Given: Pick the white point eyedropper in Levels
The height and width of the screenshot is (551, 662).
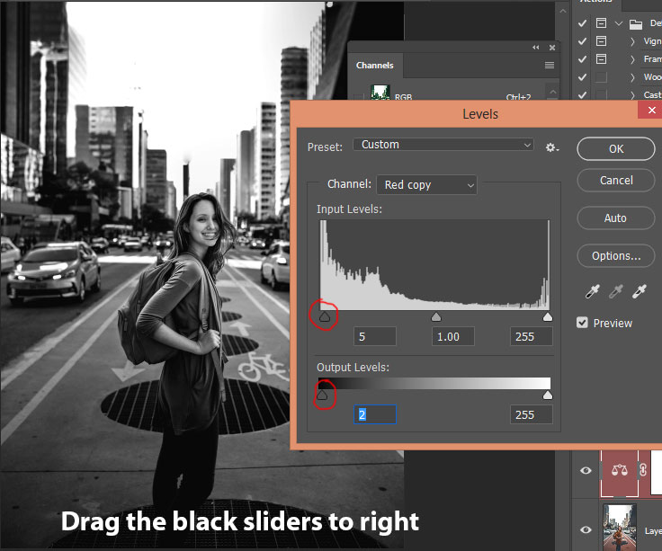Looking at the screenshot, I should click(640, 291).
